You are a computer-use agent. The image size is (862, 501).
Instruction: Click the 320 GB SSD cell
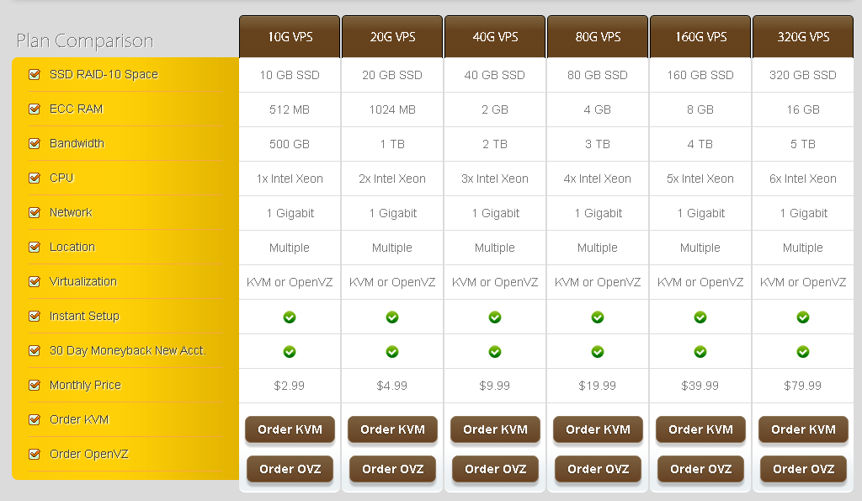click(x=803, y=75)
